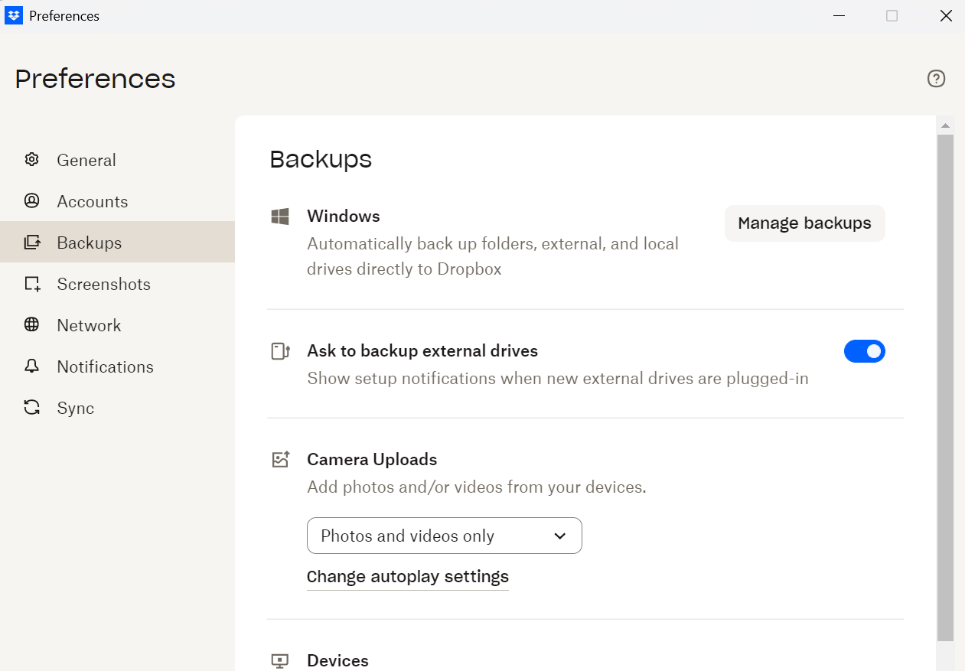Disable Ask to backup external drives toggle
Image resolution: width=965 pixels, height=671 pixels.
[x=864, y=351]
